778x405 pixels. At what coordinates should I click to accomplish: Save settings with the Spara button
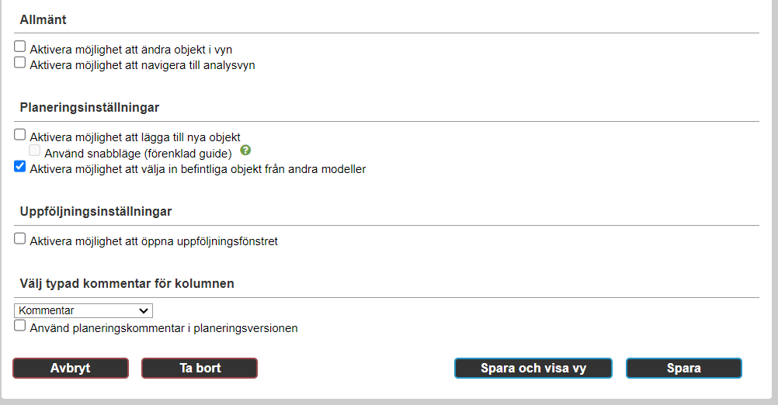point(684,369)
